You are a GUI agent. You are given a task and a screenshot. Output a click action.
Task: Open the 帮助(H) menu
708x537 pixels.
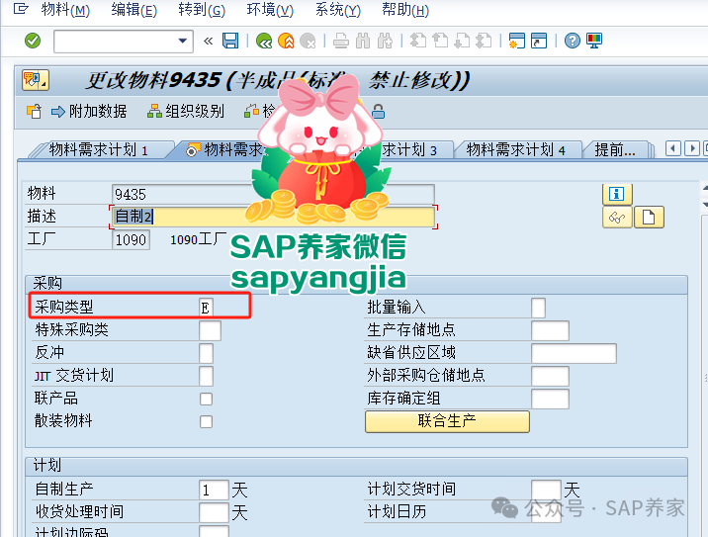[405, 10]
